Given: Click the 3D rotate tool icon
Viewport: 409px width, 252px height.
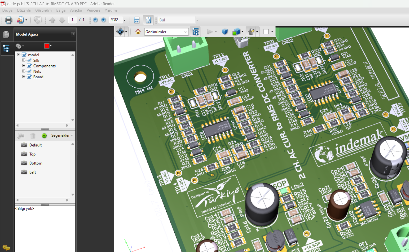Looking at the screenshot, I should [x=120, y=32].
